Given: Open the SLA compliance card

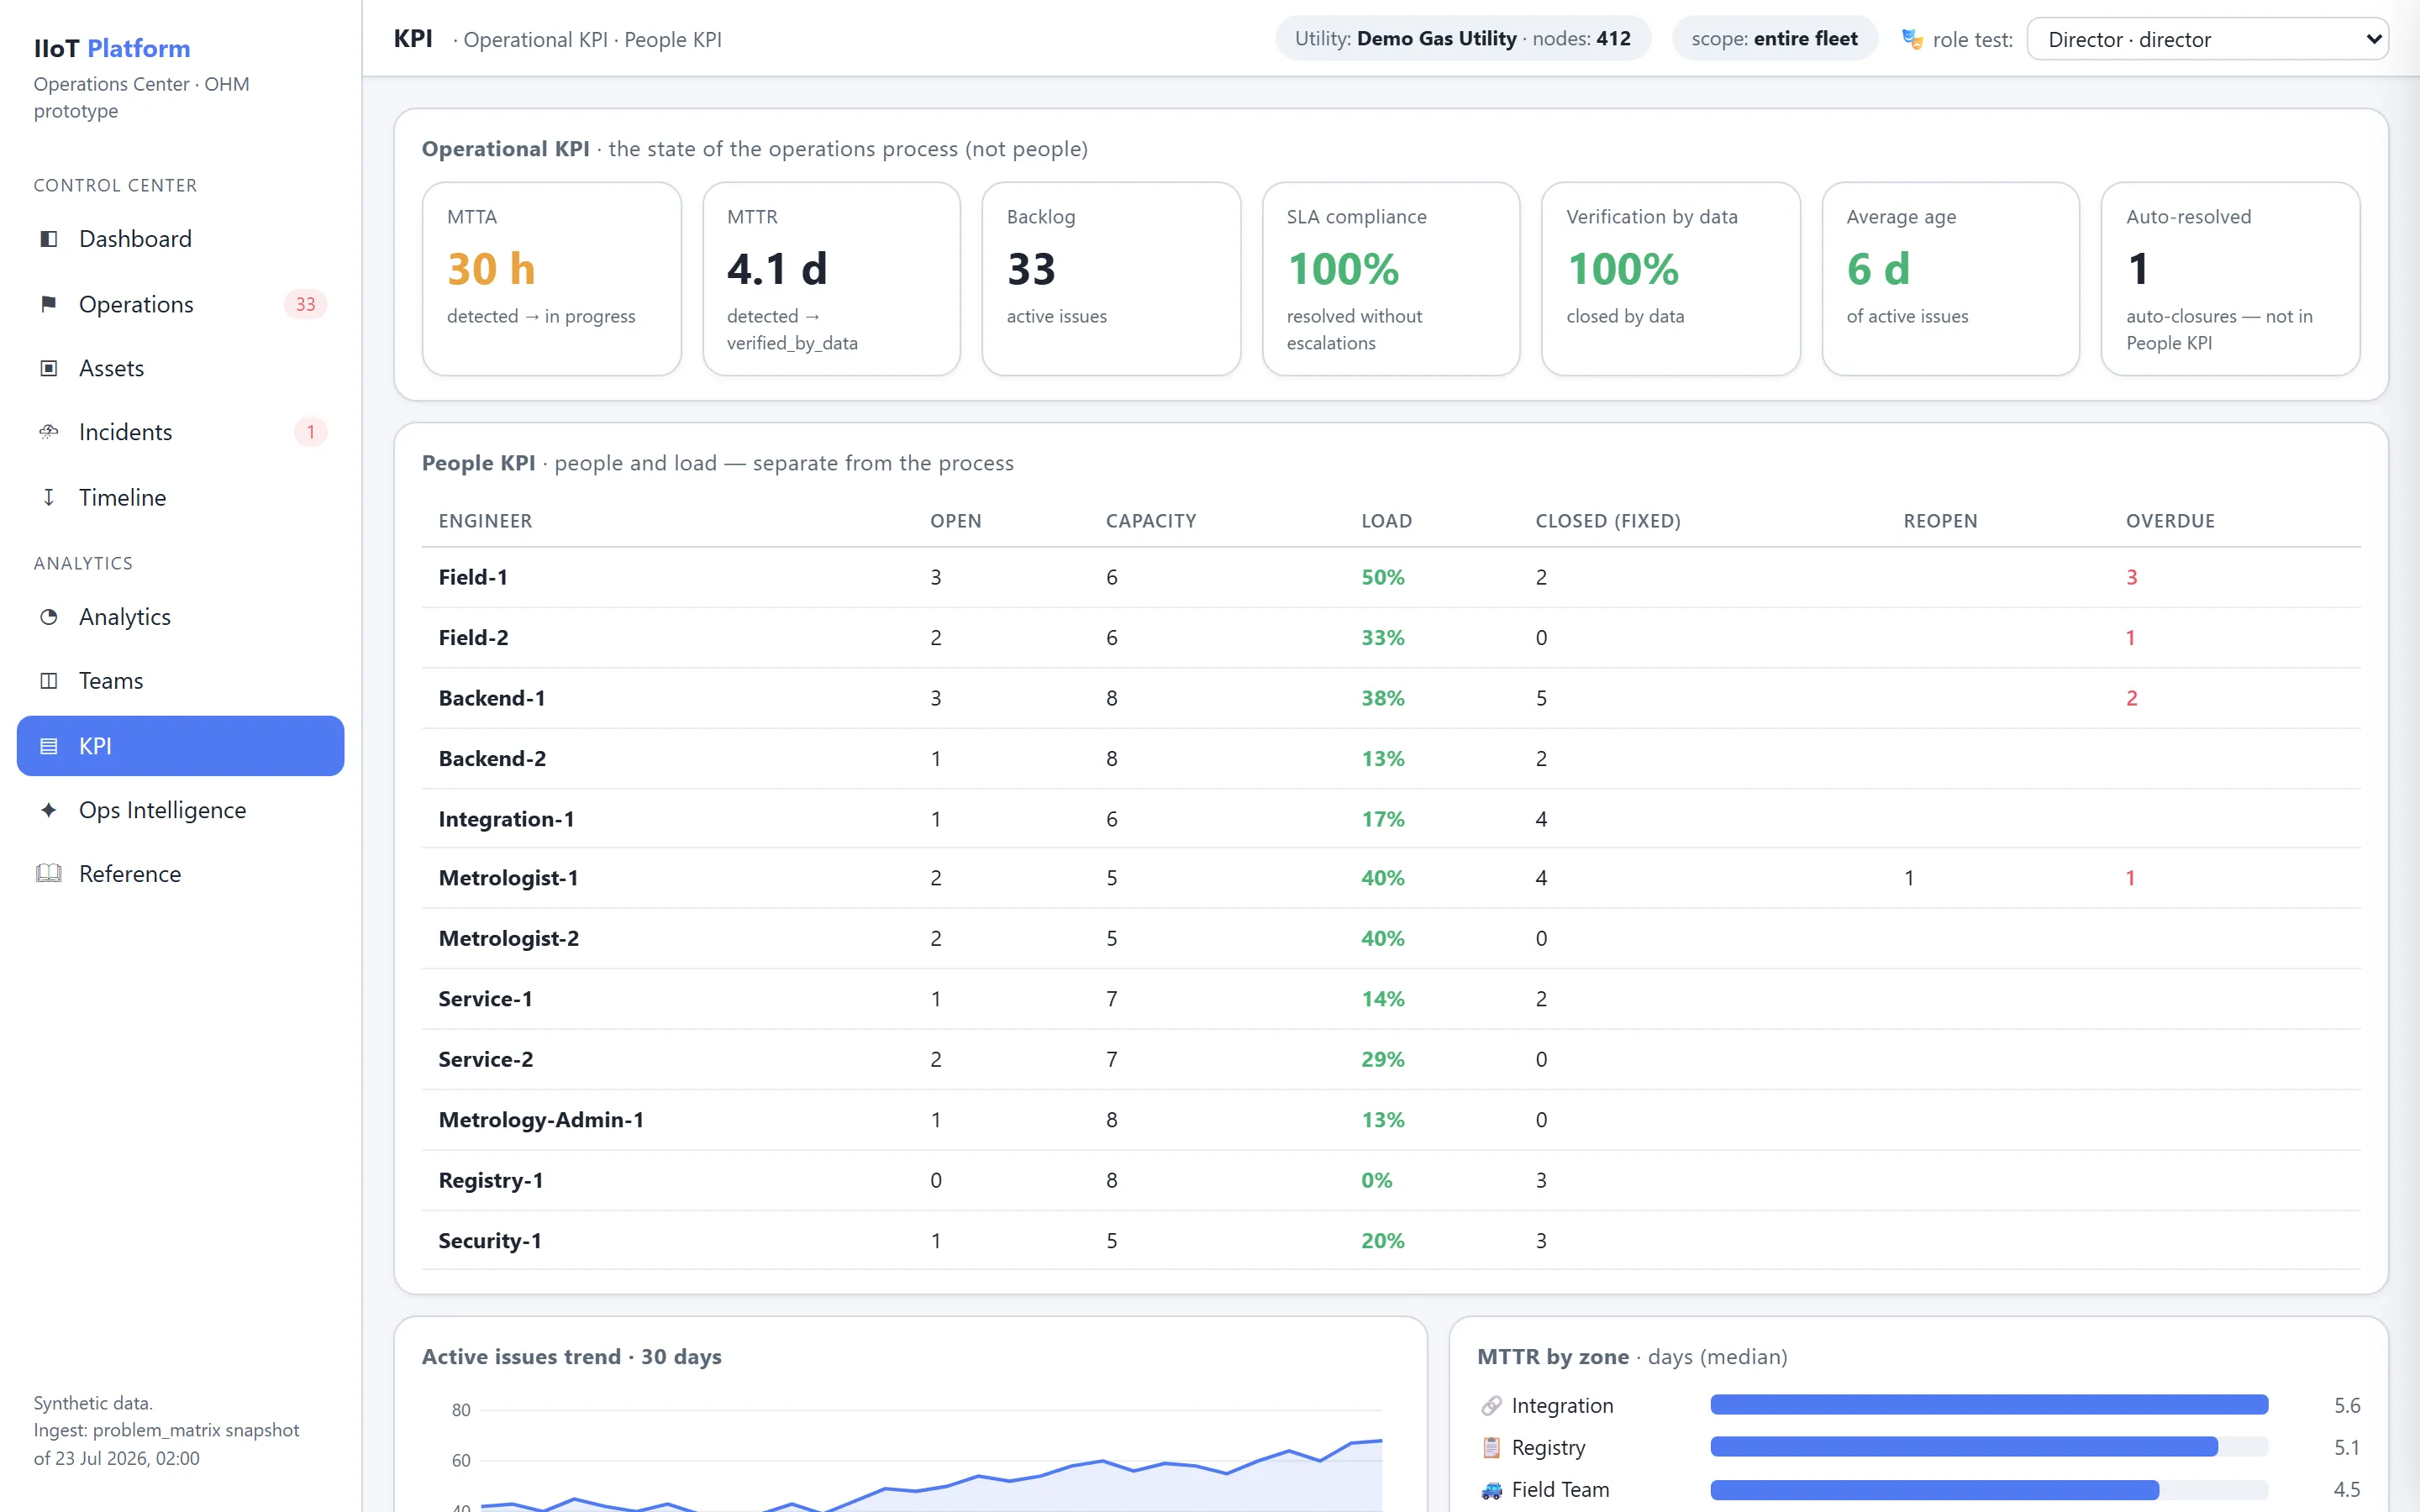Looking at the screenshot, I should 1392,279.
